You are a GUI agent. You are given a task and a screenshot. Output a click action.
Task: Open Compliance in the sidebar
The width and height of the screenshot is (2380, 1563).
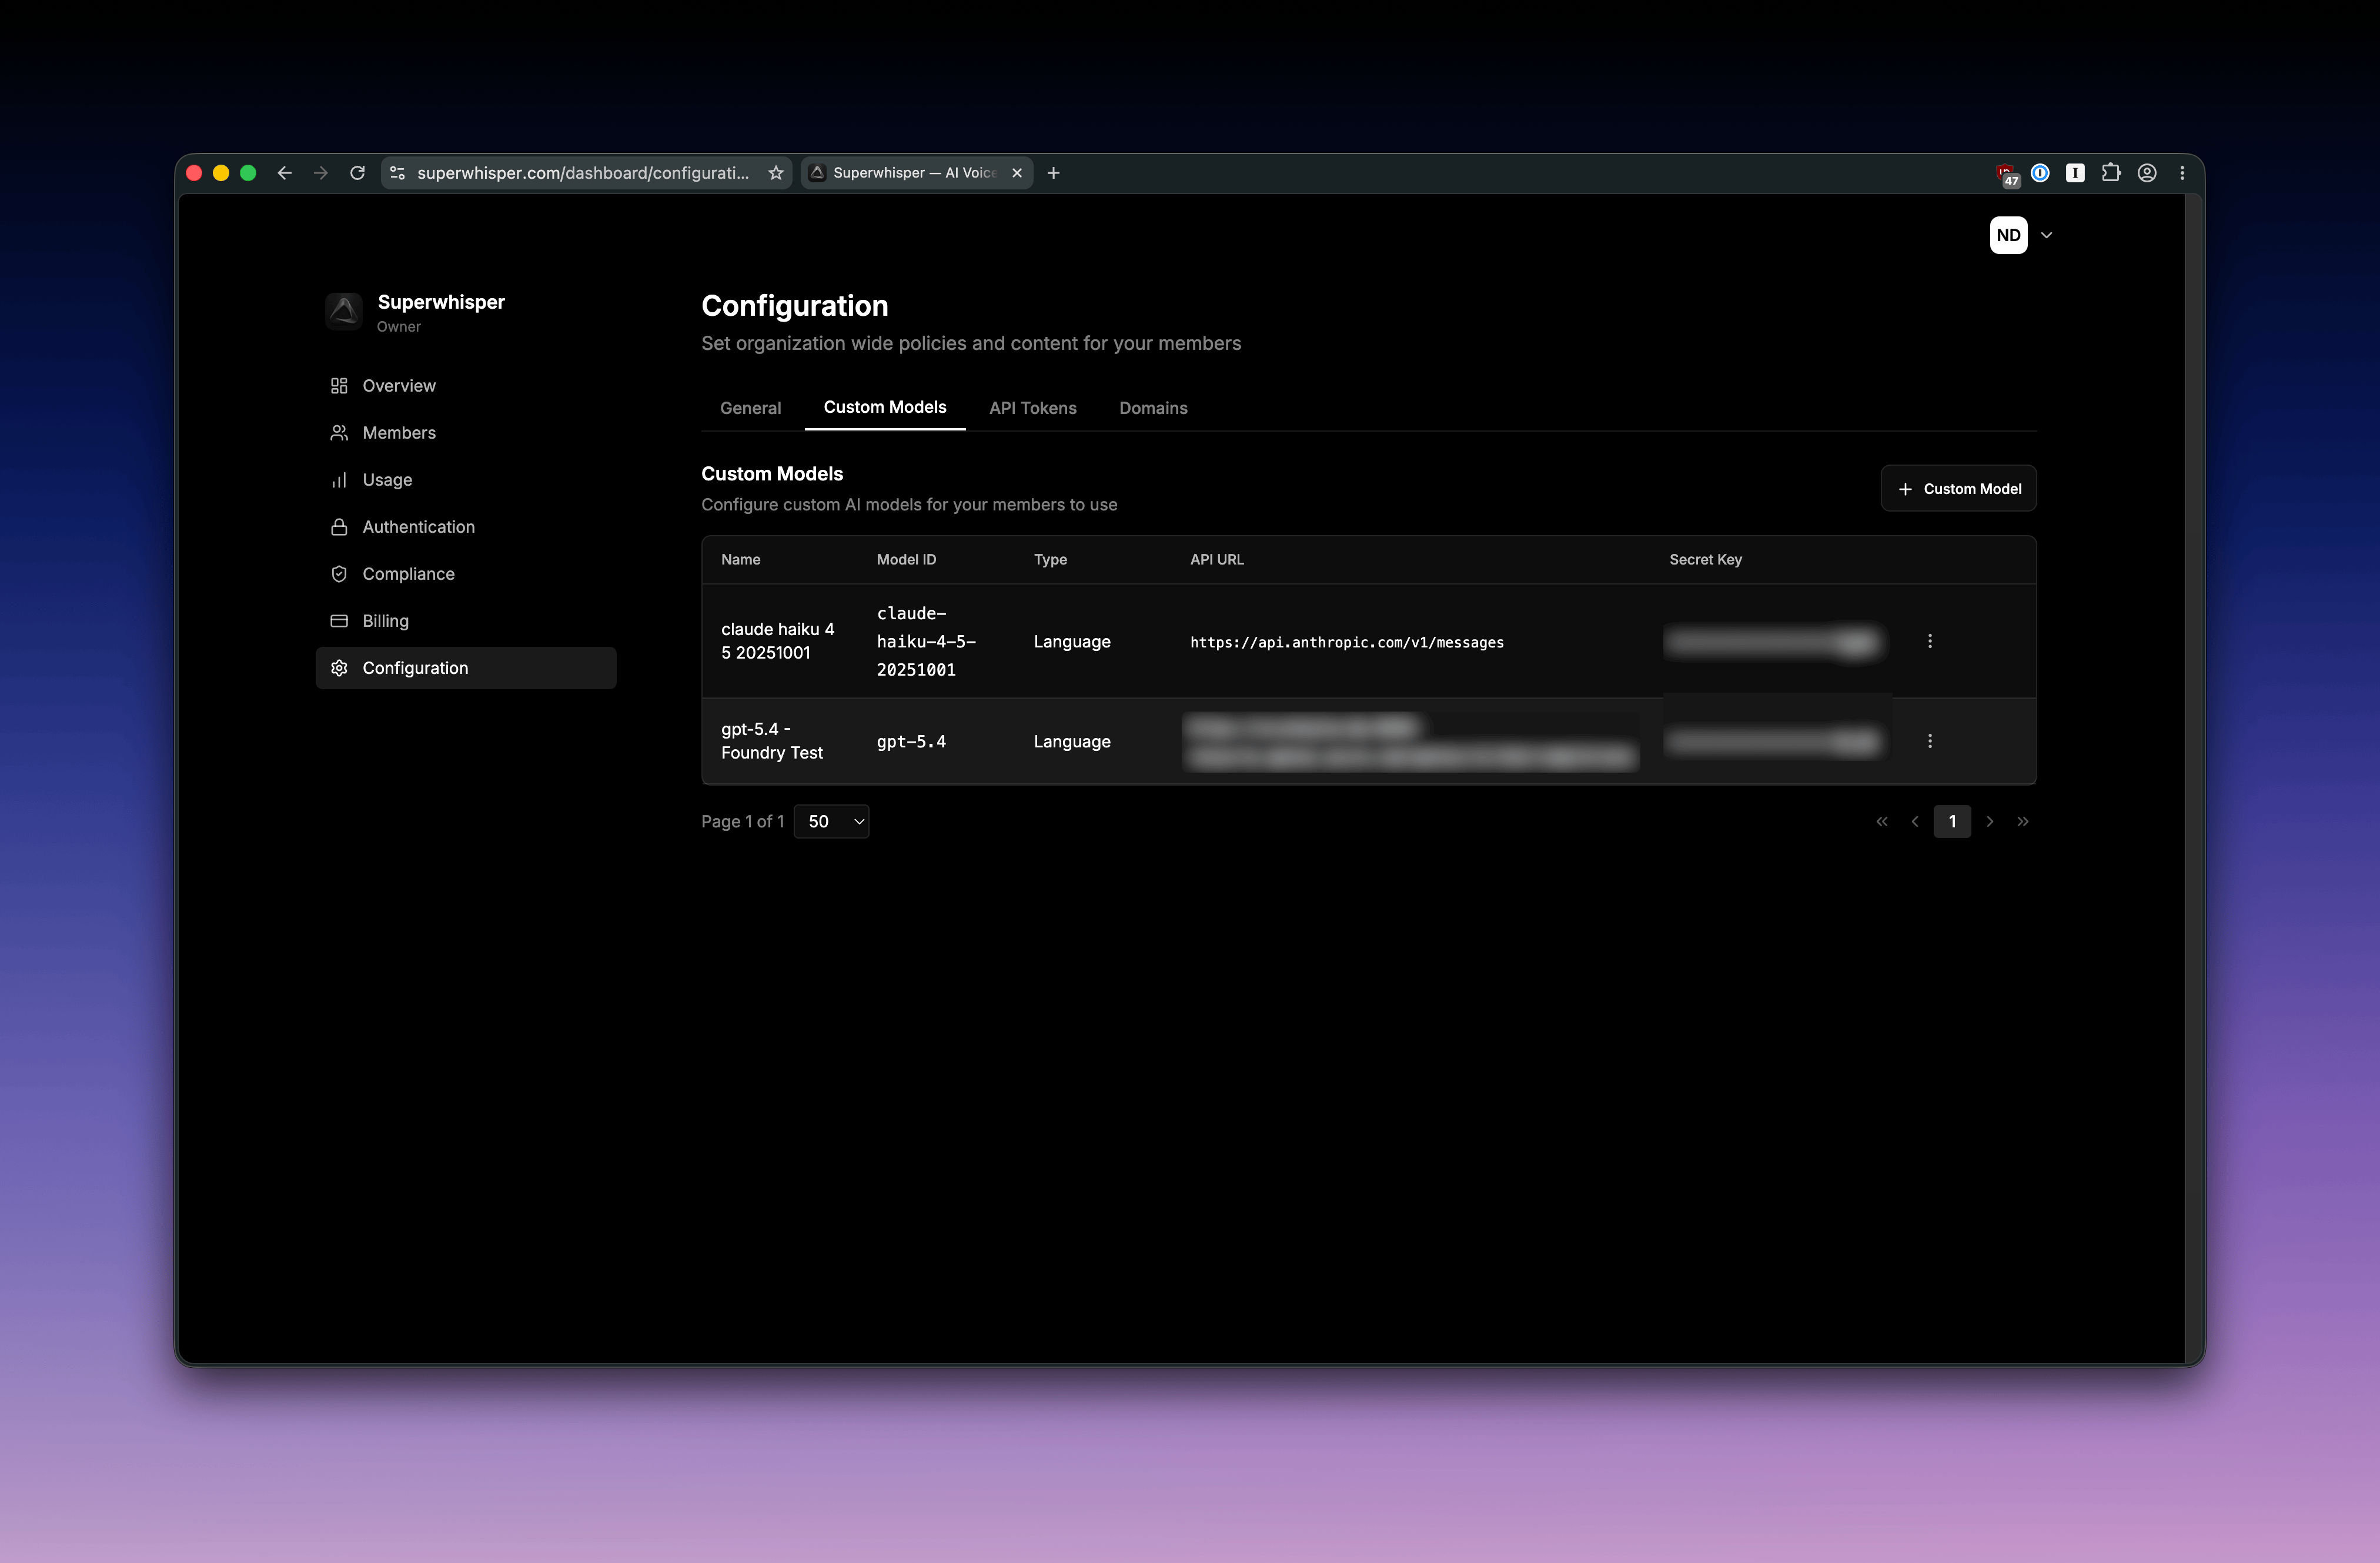(x=466, y=574)
